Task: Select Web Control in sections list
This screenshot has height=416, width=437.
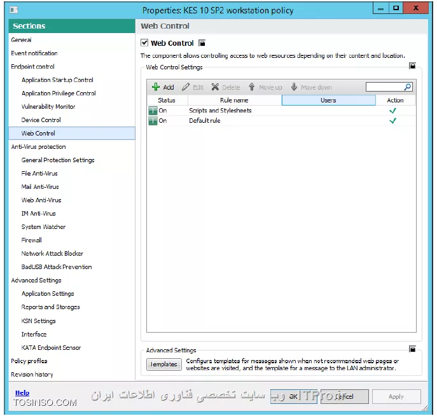Action: point(72,133)
